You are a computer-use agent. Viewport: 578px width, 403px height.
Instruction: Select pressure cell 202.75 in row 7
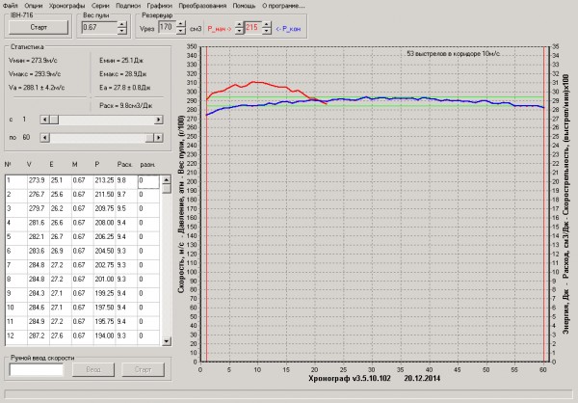click(104, 265)
